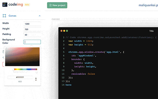Click the #FFFFFF hex value field
Screen dimensions: 158x99
(x=20, y=77)
